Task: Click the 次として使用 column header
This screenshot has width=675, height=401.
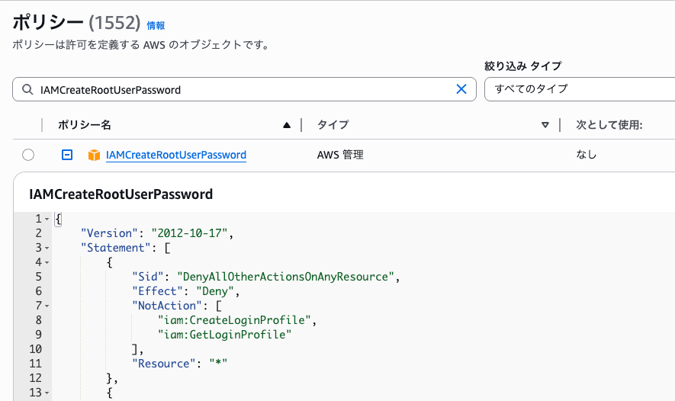Action: 609,125
